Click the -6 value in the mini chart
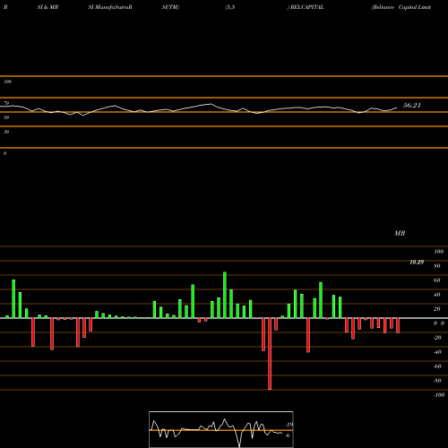Image resolution: width=448 pixels, height=448 pixels. 288,435
